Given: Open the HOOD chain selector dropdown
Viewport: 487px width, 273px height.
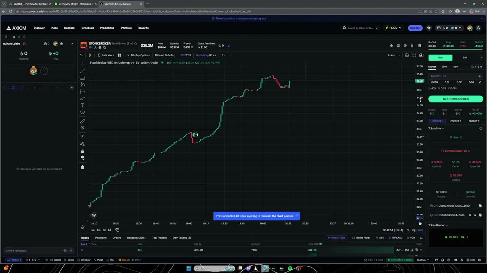Looking at the screenshot, I should [x=393, y=28].
